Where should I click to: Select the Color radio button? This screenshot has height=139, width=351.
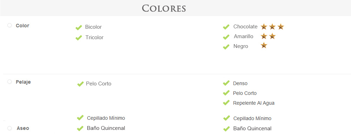(9, 26)
